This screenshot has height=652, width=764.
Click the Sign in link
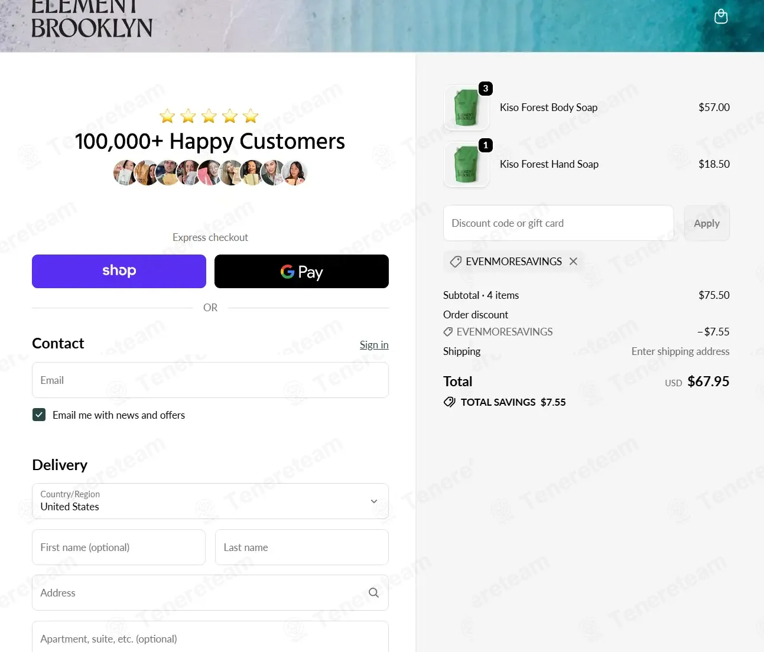(374, 345)
